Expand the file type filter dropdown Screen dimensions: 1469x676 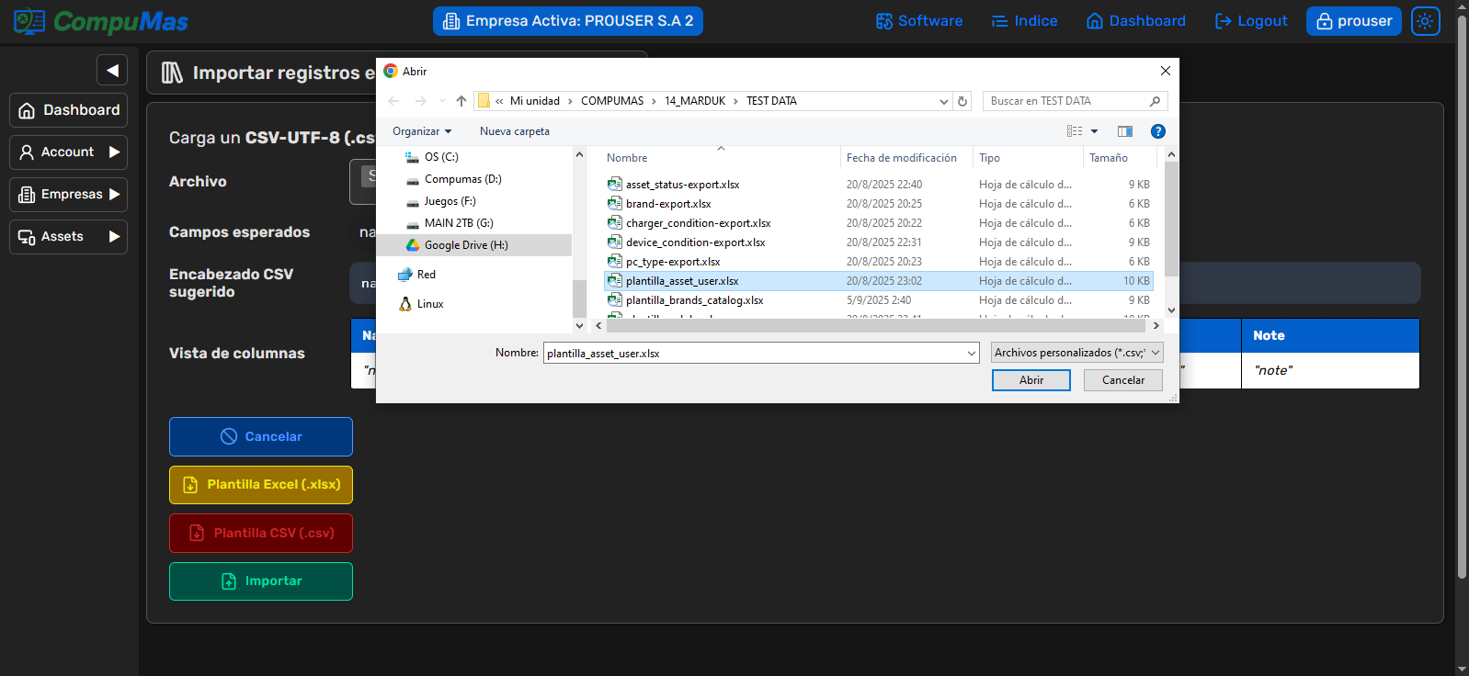tap(1076, 353)
